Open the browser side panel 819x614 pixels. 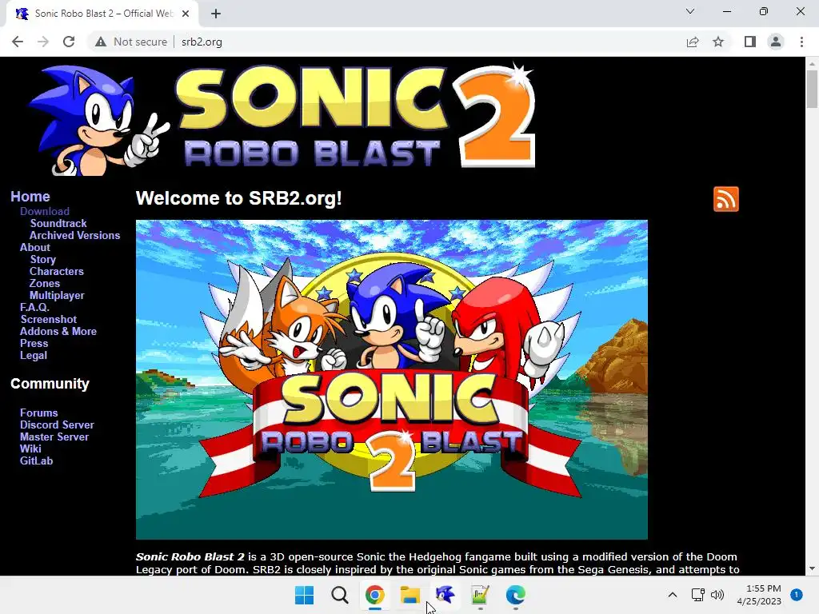(x=750, y=42)
